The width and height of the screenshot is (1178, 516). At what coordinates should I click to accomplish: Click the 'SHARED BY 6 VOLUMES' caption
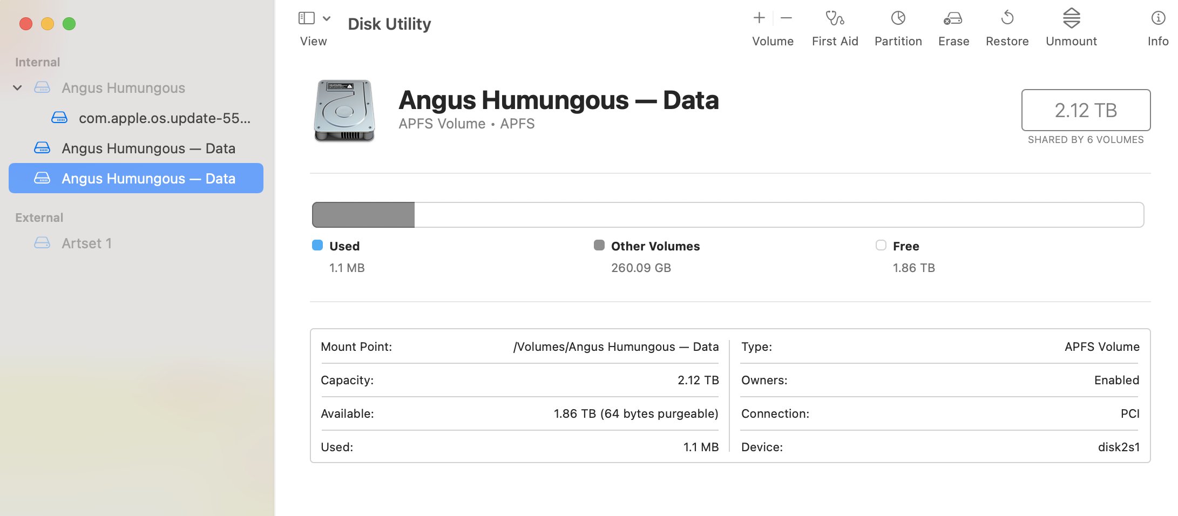tap(1086, 140)
